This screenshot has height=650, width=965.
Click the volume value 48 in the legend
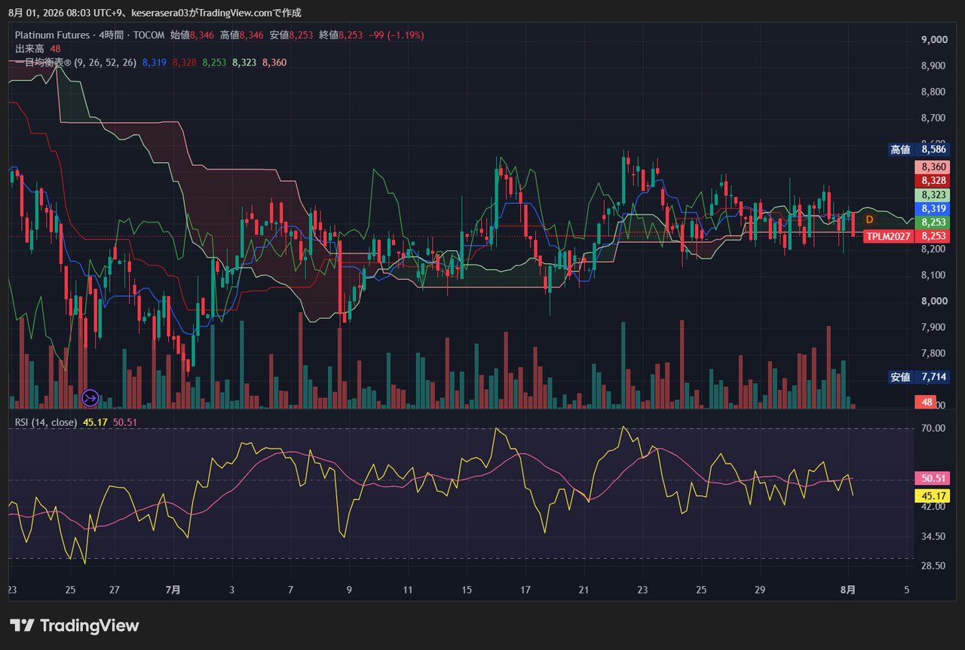coord(55,48)
